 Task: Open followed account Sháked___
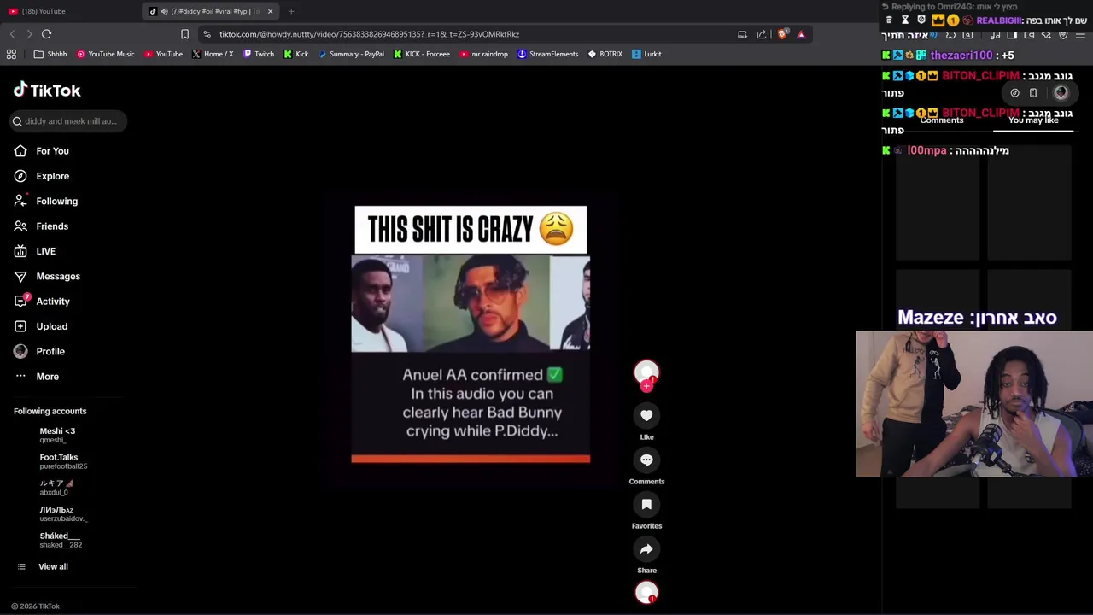point(61,540)
